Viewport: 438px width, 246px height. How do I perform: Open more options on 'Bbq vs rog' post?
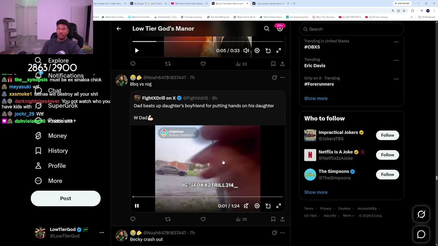[282, 78]
